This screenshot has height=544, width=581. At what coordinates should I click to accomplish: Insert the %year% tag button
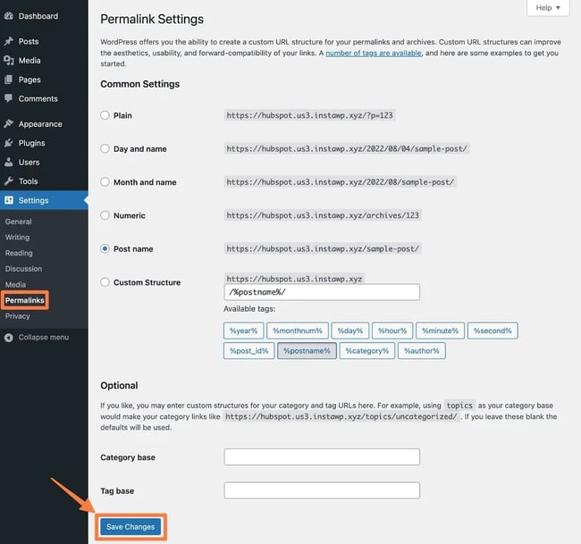tap(243, 331)
